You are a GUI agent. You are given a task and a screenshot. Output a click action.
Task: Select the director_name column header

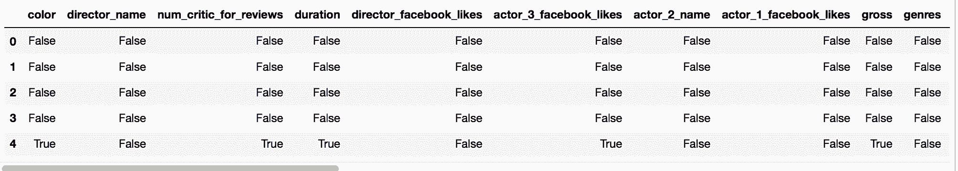[106, 15]
